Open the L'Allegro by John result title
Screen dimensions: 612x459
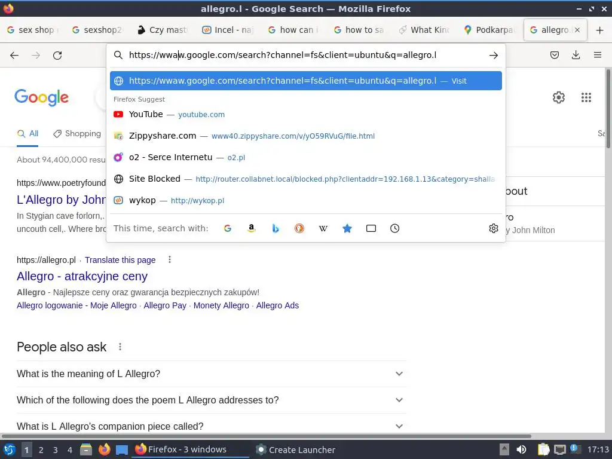[62, 200]
